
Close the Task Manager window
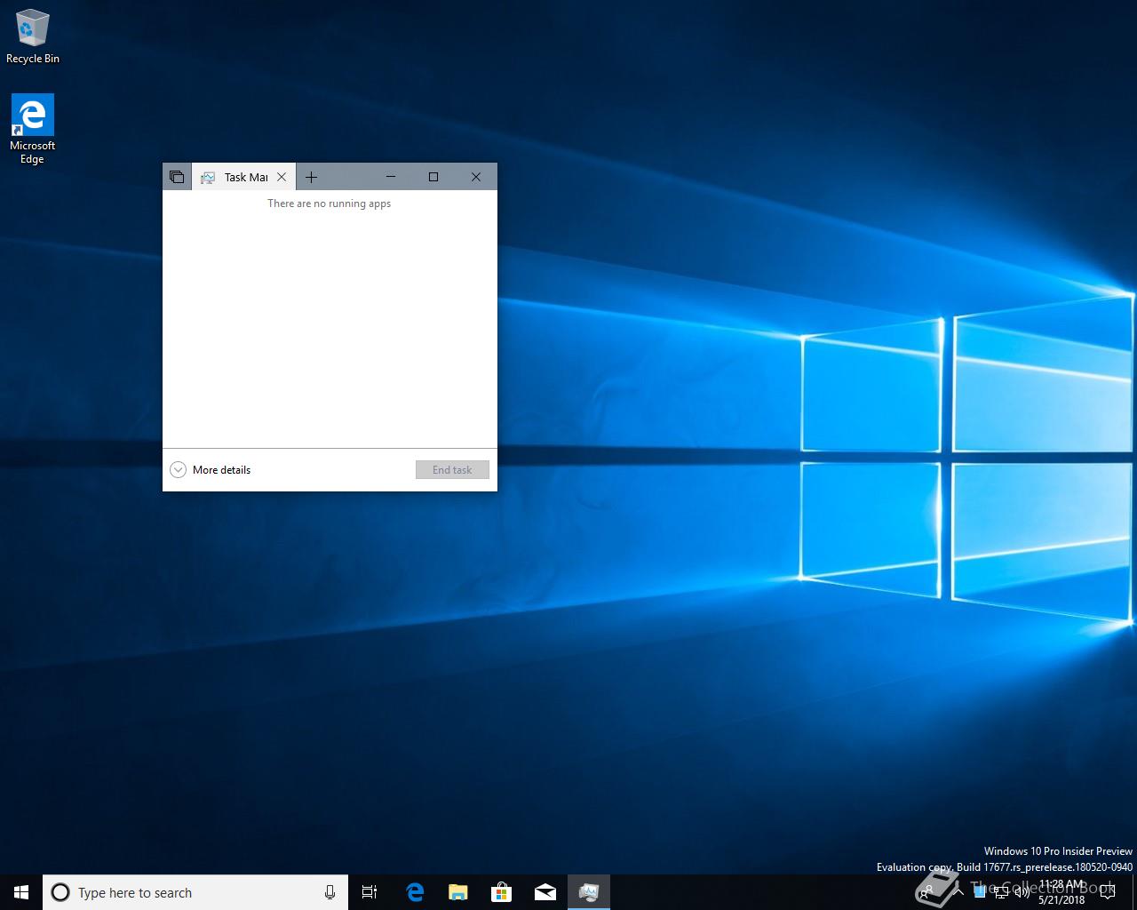[476, 177]
